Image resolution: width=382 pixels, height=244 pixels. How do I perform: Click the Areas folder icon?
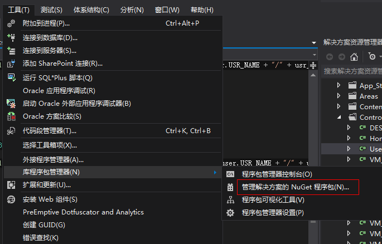coord(352,96)
